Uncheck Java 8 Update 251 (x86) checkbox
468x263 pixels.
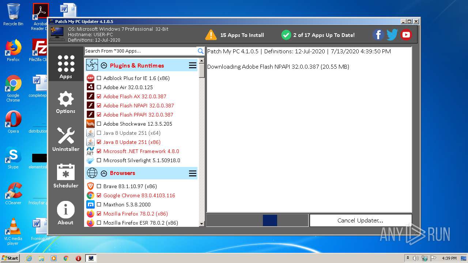[99, 142]
